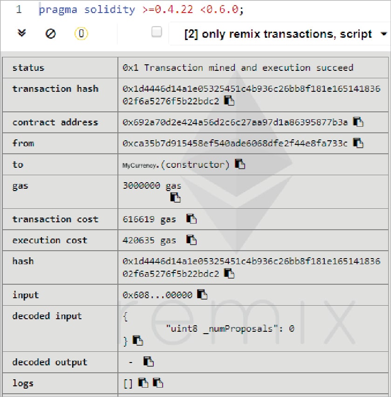Copy the transaction cost value
Screen dimensions: 391x397
pos(192,219)
